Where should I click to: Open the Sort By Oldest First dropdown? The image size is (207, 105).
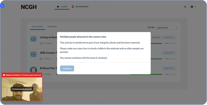(167, 28)
